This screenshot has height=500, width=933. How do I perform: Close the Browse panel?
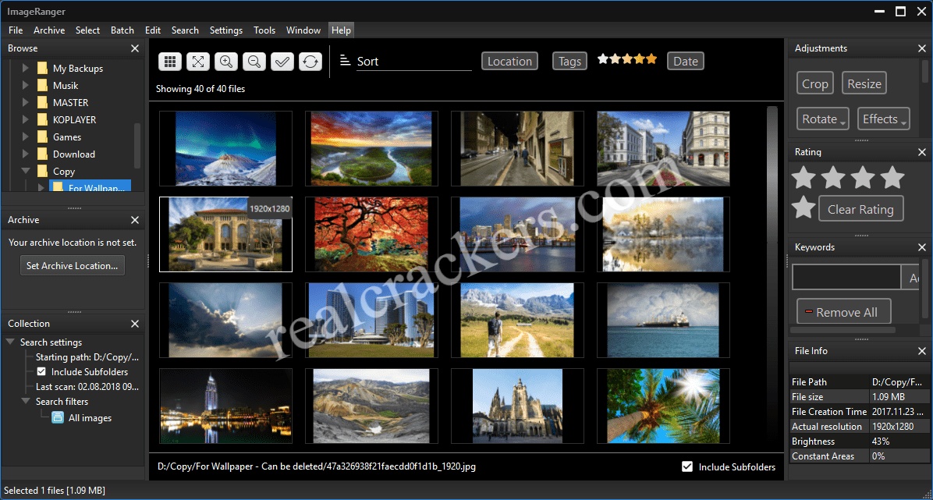(x=135, y=48)
